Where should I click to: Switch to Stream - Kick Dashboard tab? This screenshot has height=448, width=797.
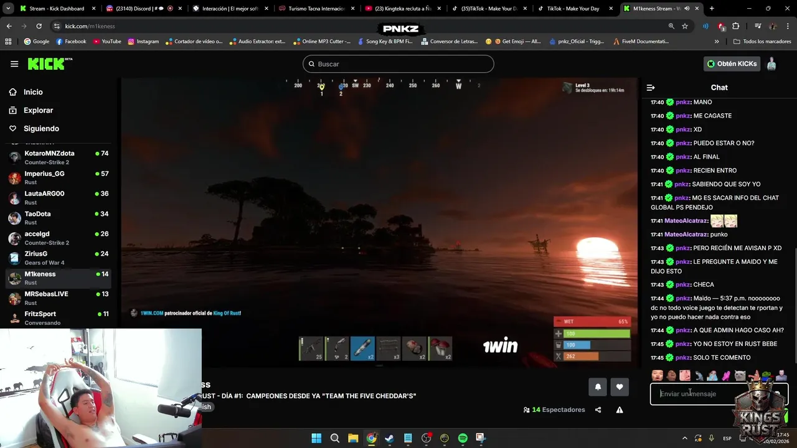57,9
